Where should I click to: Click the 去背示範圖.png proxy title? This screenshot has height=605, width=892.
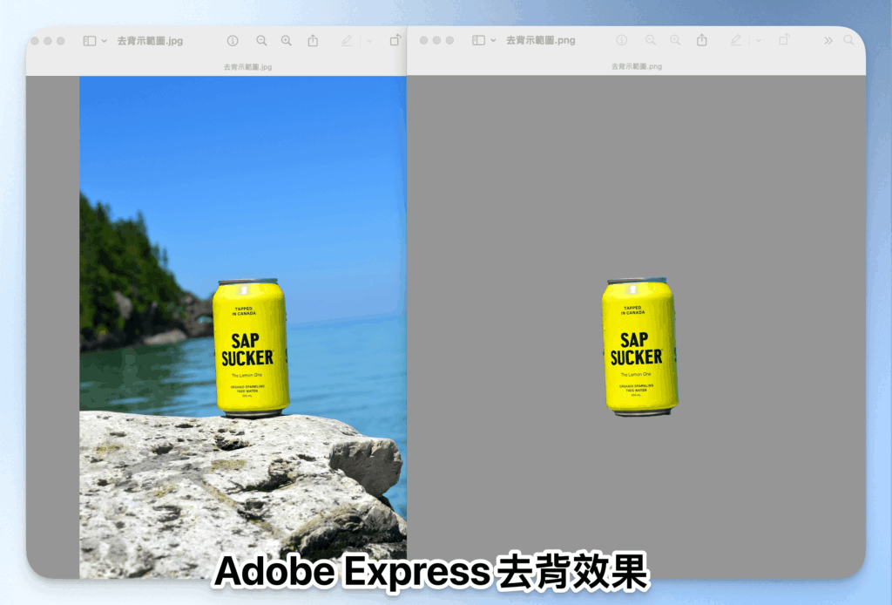[x=540, y=40]
